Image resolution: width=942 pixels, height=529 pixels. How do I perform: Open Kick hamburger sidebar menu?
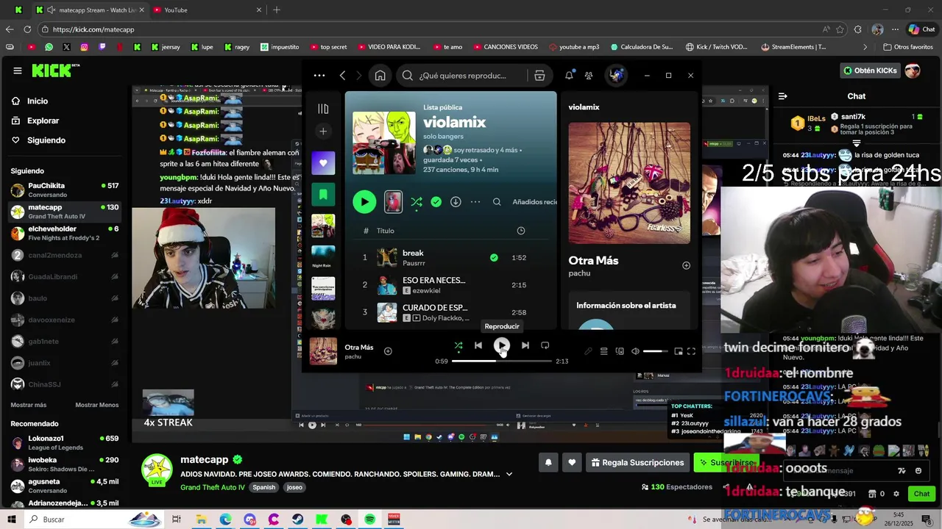tap(17, 71)
